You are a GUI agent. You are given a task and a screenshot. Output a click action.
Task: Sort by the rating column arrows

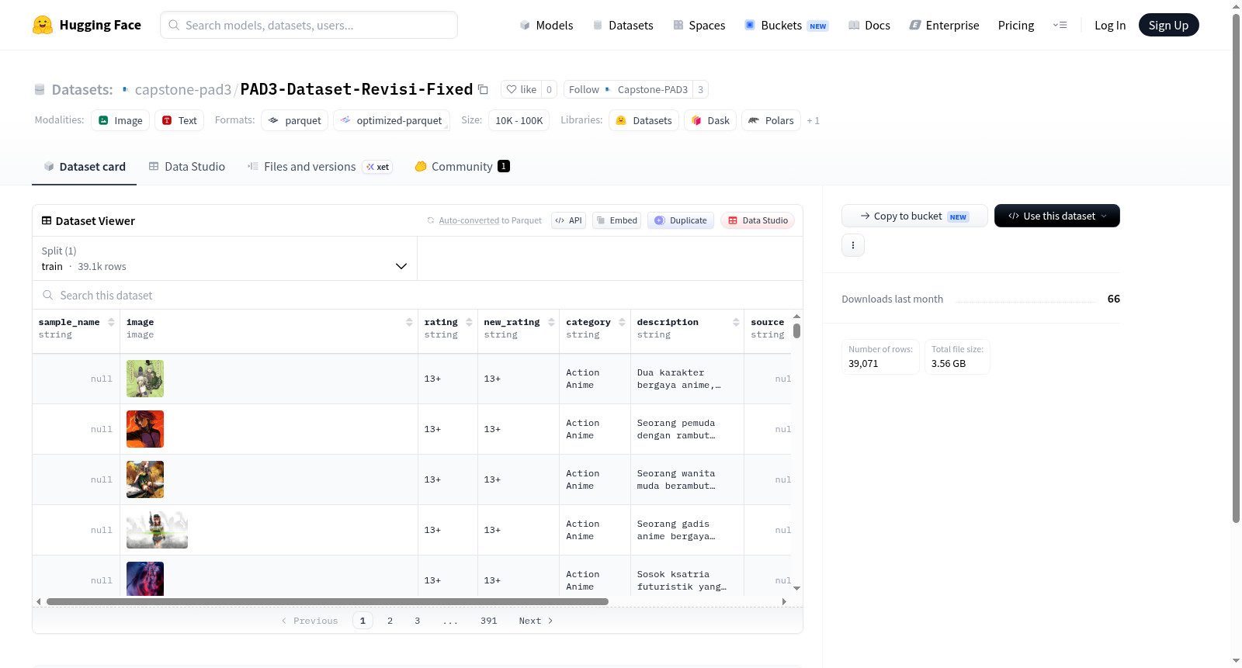coord(469,322)
